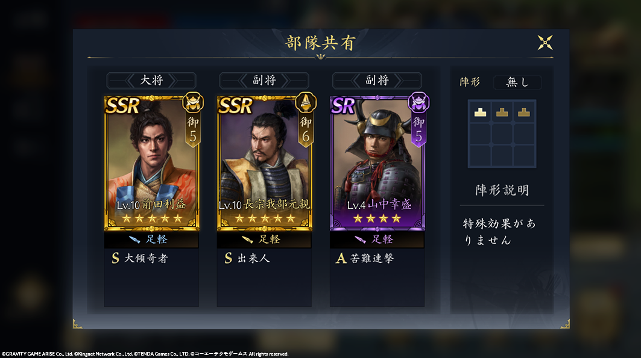Select the first formation slot marker
The image size is (641, 358).
pos(480,112)
